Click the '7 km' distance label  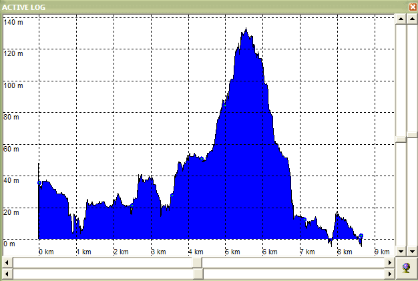[x=307, y=252]
